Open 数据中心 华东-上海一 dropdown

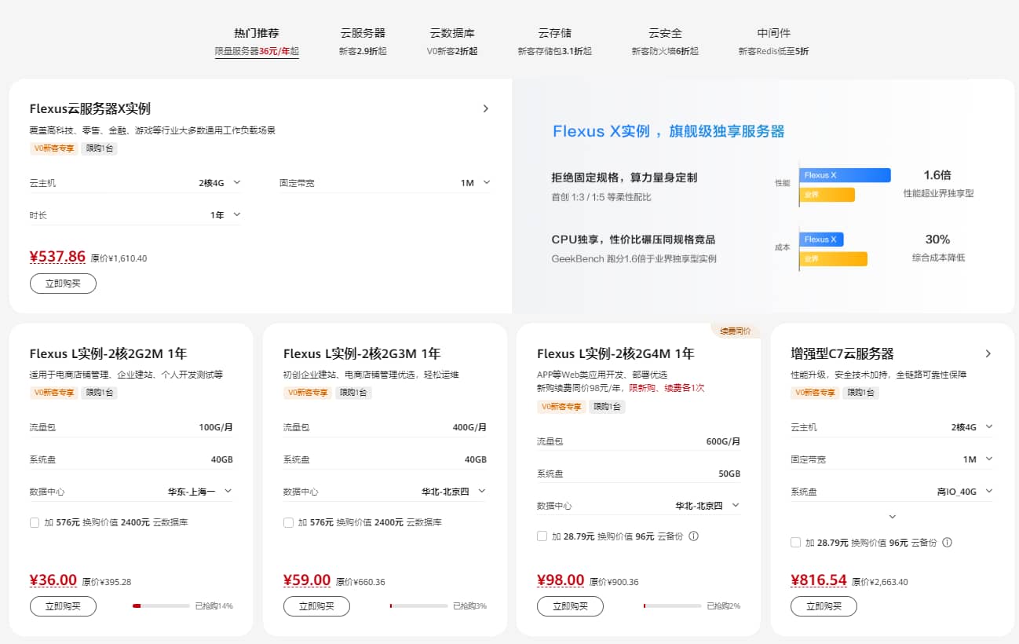[200, 492]
